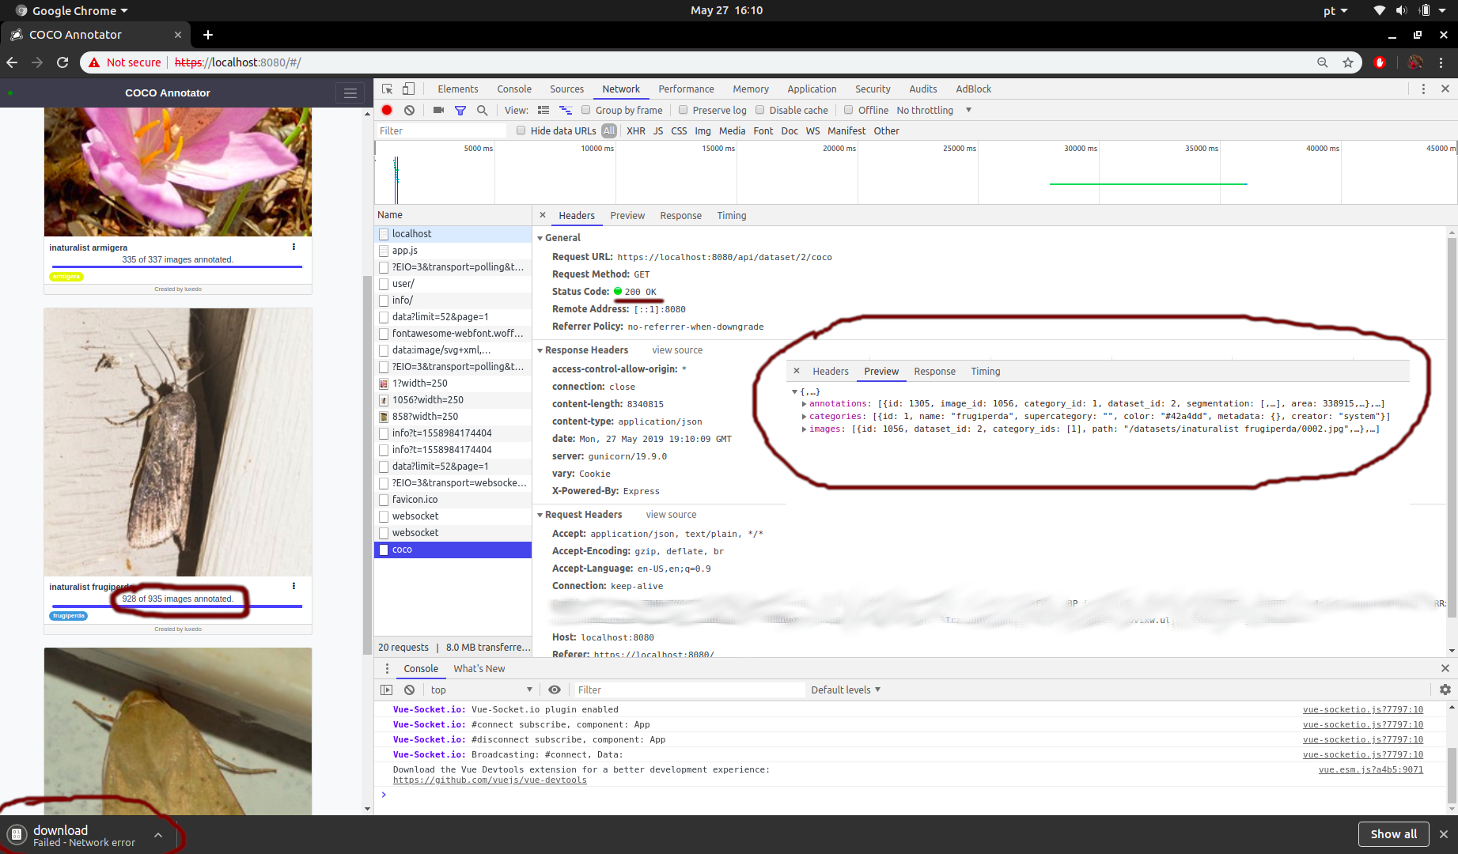Stop recording network log (red record icon)
Screen dimensions: 1458x854
pos(387,110)
